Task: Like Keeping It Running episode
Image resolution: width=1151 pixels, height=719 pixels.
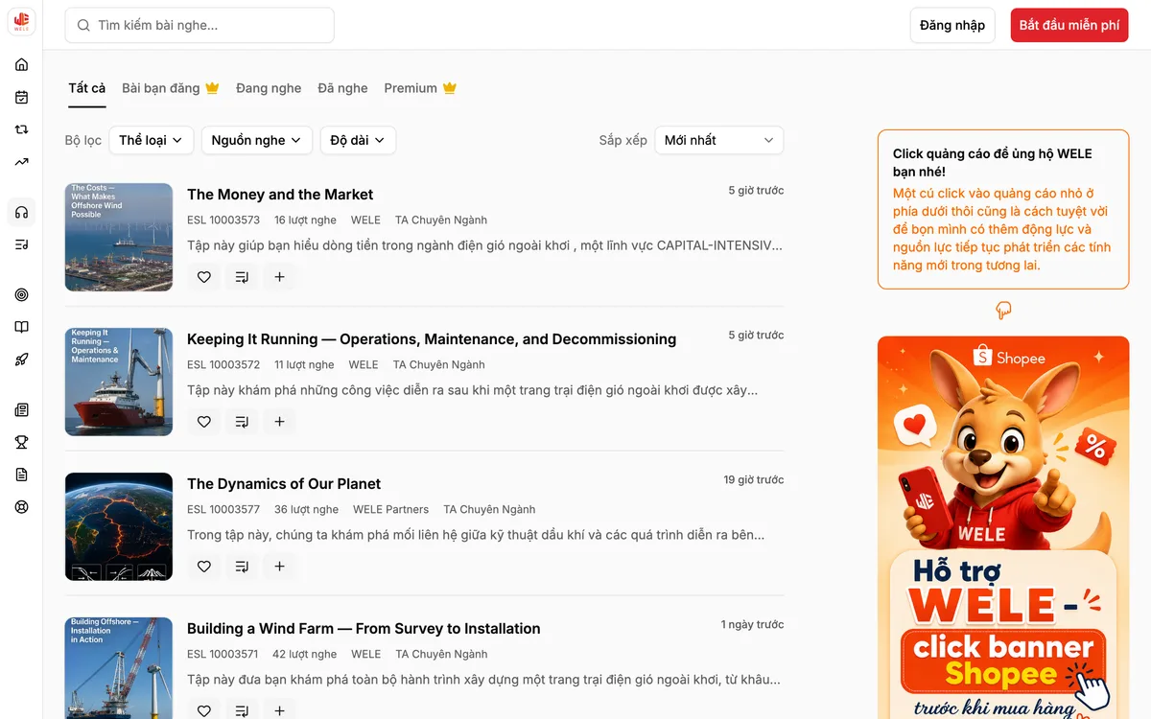Action: 203,421
